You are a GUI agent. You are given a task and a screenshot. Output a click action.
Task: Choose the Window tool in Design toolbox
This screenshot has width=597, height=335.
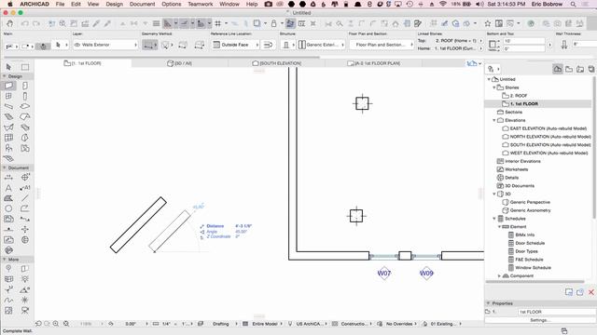tap(8, 96)
